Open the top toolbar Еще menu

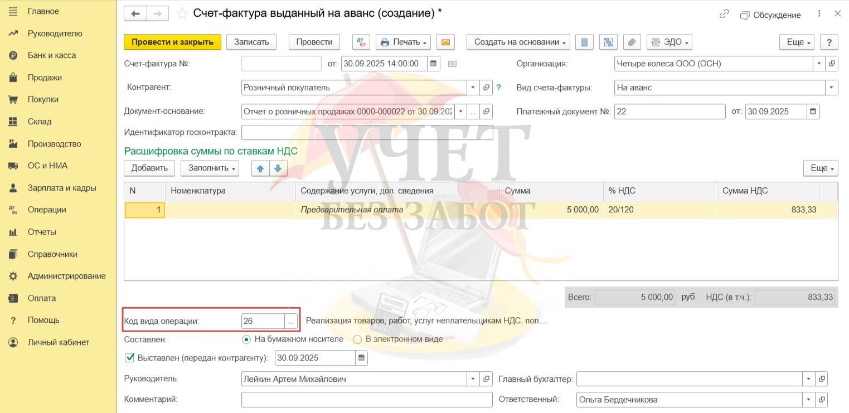(x=797, y=42)
